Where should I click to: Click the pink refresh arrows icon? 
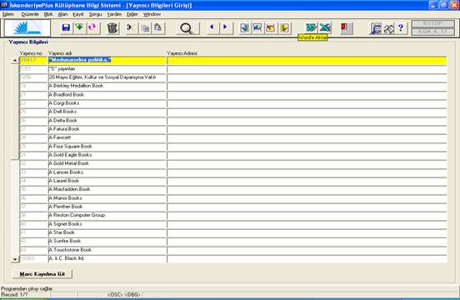[92, 27]
